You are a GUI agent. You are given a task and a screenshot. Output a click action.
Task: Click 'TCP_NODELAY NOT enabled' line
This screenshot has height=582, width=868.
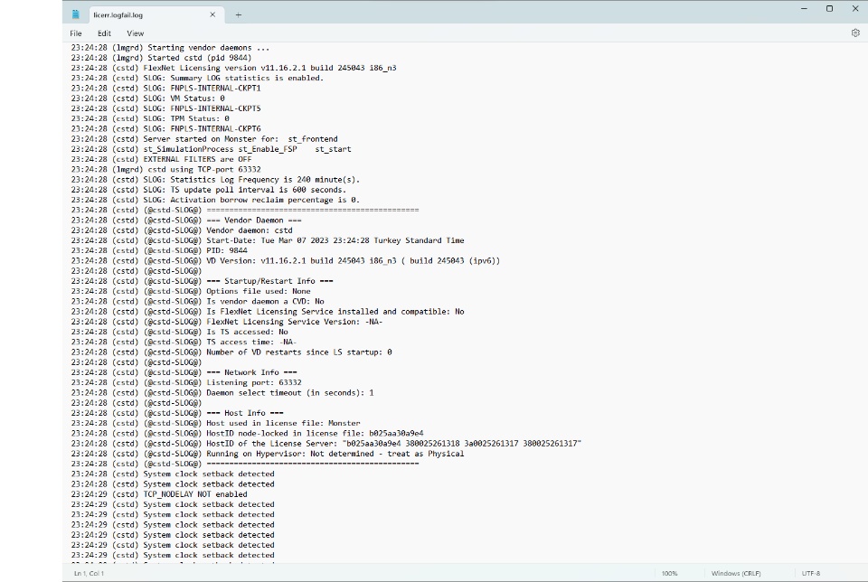click(x=159, y=494)
